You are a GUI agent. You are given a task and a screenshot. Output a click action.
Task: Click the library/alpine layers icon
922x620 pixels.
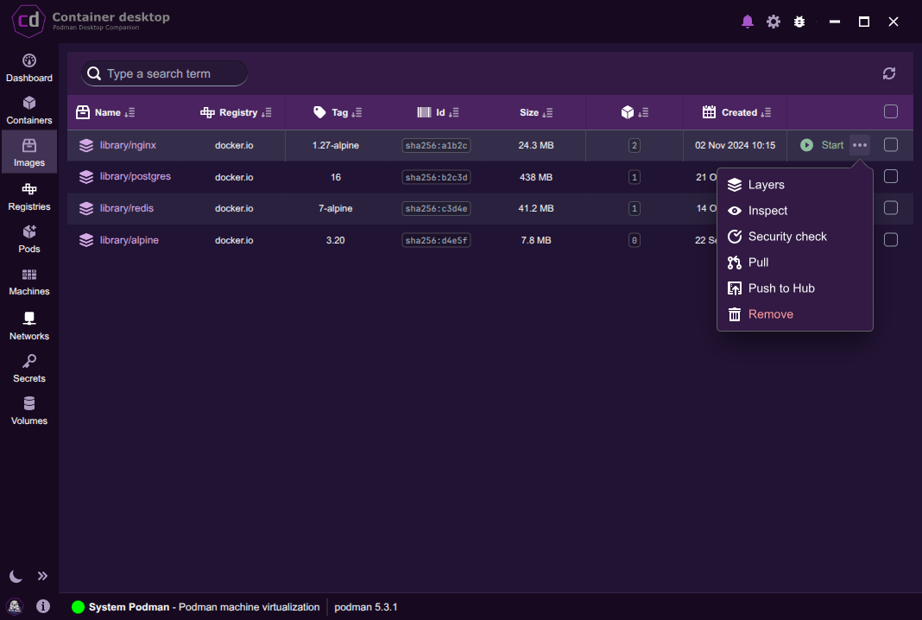(x=86, y=240)
